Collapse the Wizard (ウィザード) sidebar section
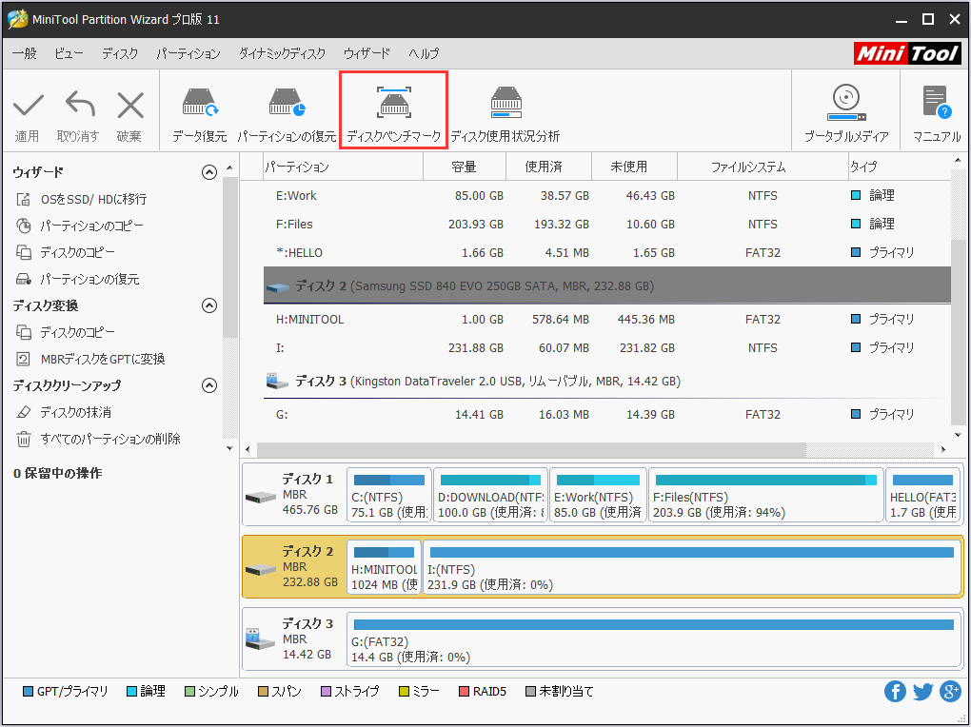 [x=209, y=172]
